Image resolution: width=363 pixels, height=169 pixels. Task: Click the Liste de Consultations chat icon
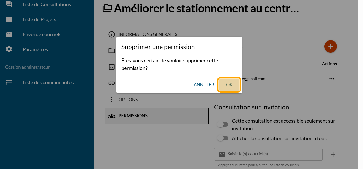pos(9,4)
